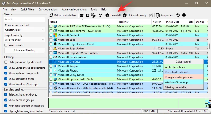Sort list by Publisher column header
This screenshot has width=211, height=114.
coord(134,22)
